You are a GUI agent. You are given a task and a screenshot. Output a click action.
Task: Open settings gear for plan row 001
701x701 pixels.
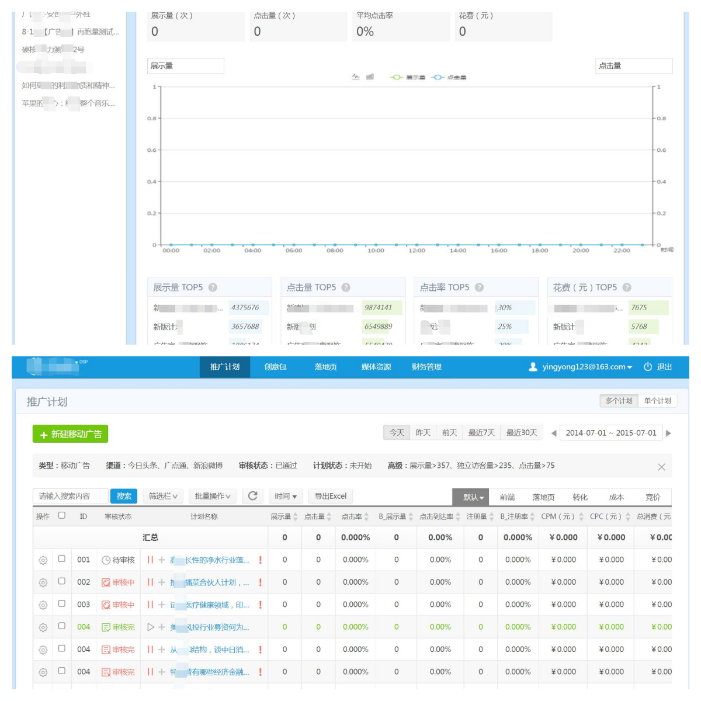43,560
